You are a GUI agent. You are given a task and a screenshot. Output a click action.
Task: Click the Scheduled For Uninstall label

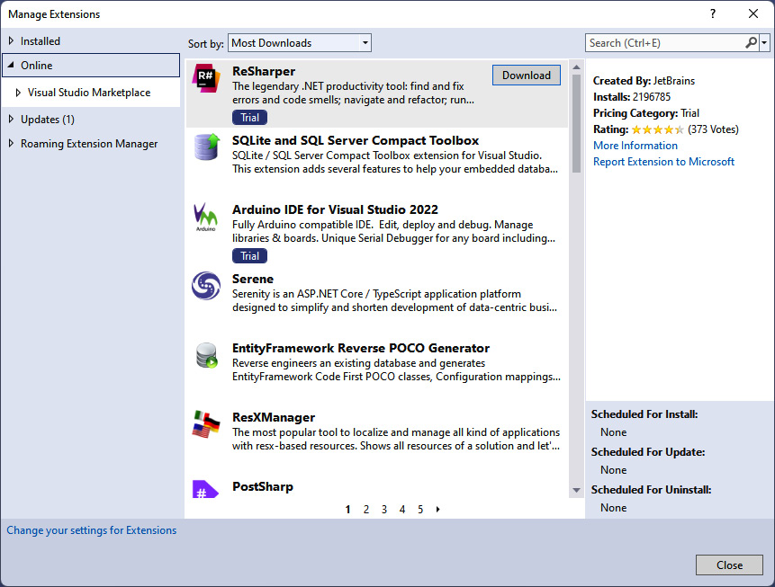[651, 490]
